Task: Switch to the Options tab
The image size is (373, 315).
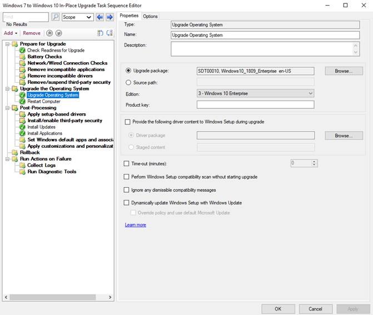Action: click(x=150, y=17)
